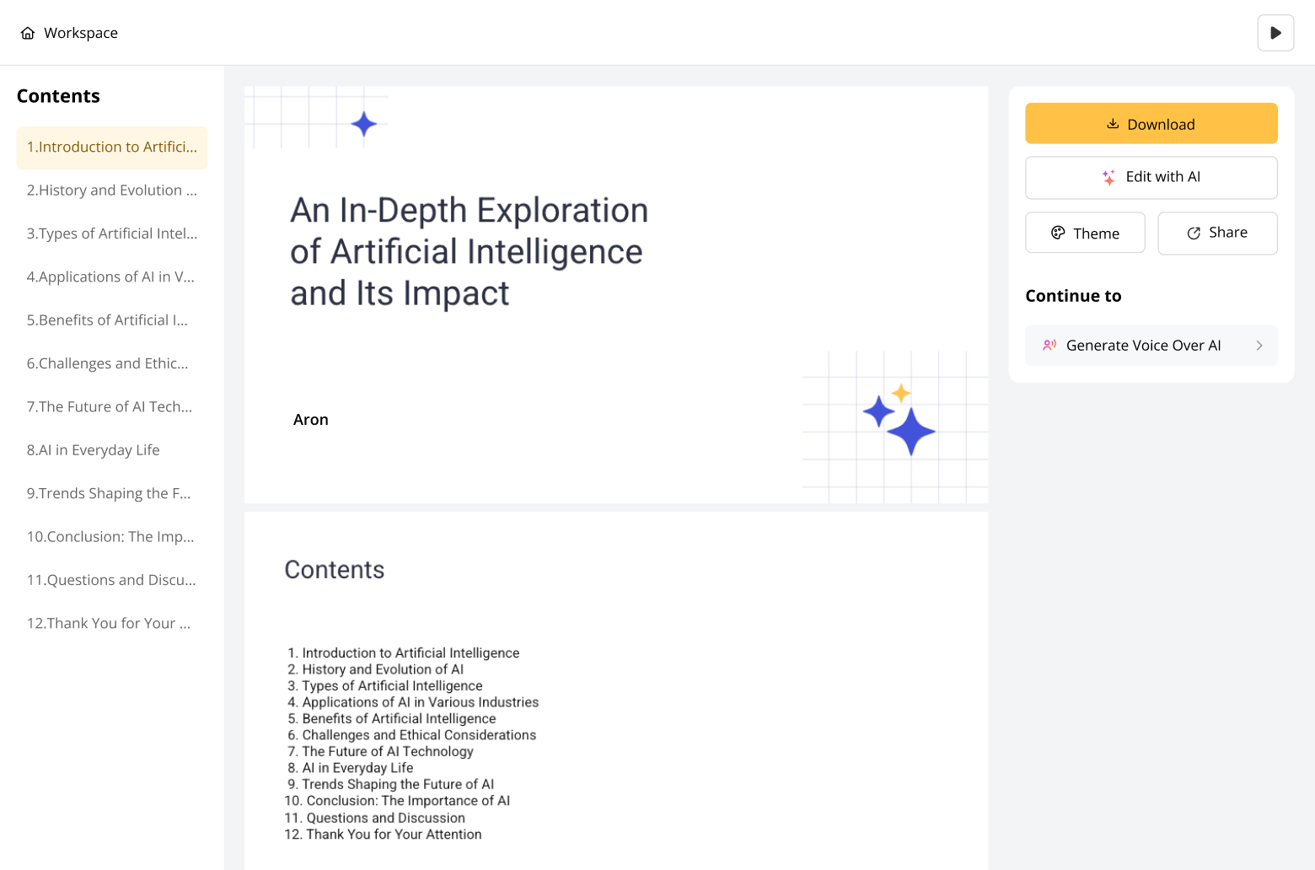Open 3.Types of Artificial Intelligence section

pos(112,234)
